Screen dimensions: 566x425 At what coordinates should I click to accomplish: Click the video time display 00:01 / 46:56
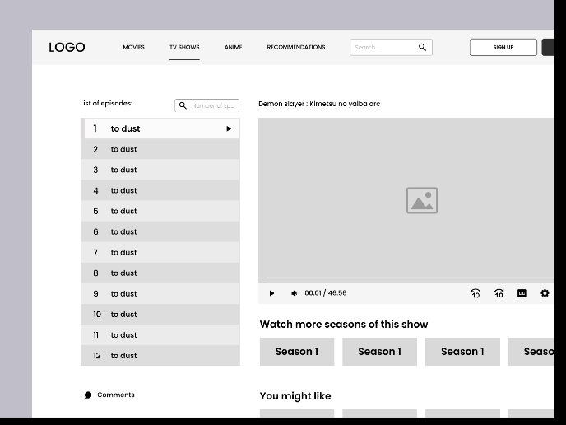[x=326, y=292]
